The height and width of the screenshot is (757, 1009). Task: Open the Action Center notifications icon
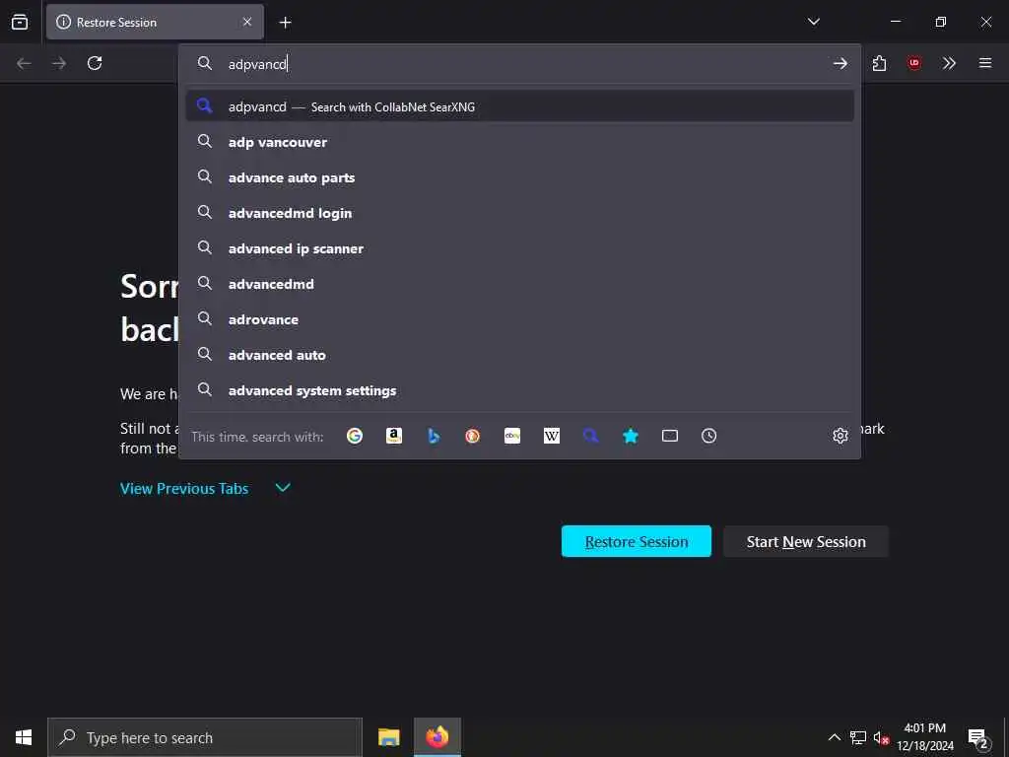[977, 737]
